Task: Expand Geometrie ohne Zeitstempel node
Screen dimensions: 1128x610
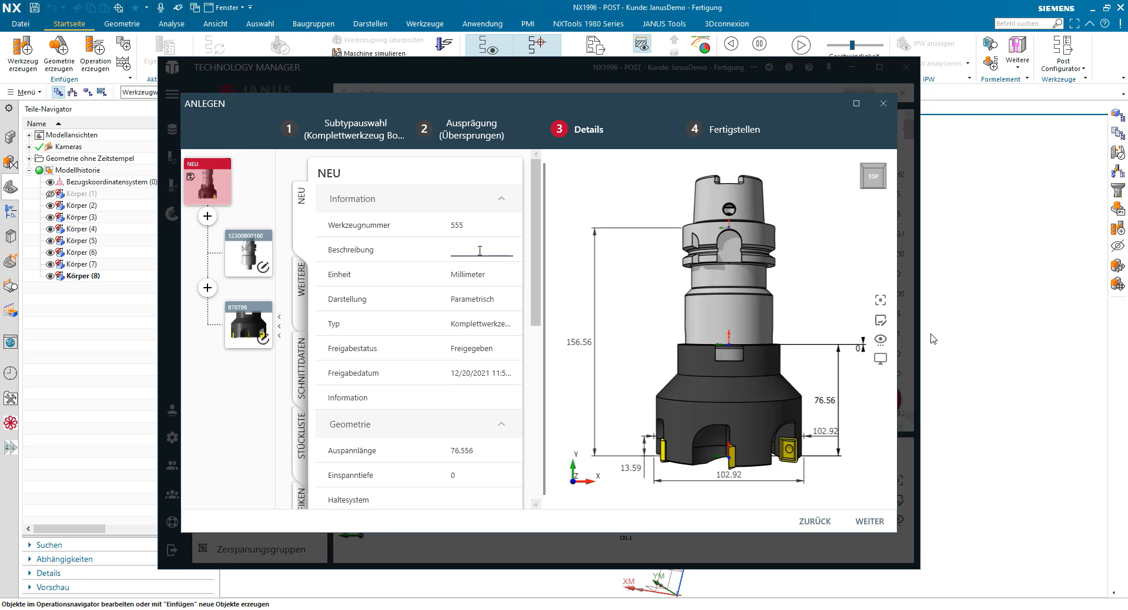Action: (29, 159)
